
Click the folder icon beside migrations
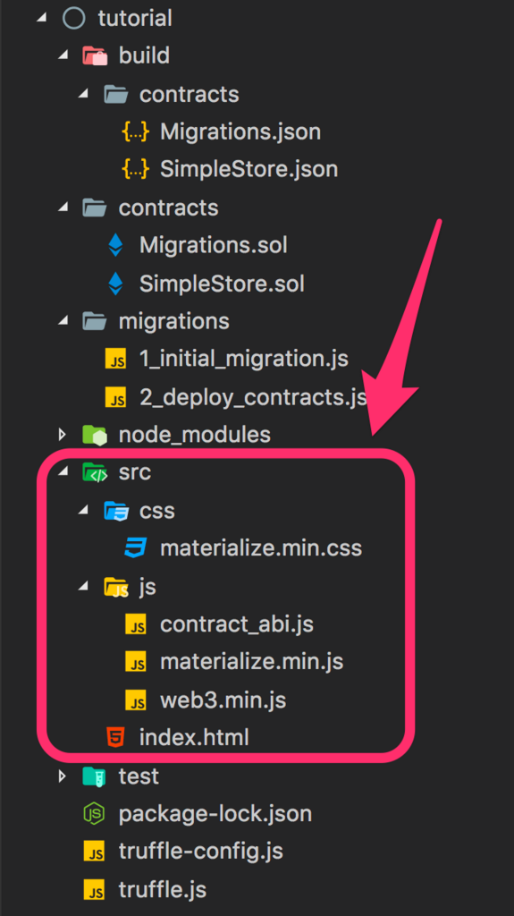(95, 321)
